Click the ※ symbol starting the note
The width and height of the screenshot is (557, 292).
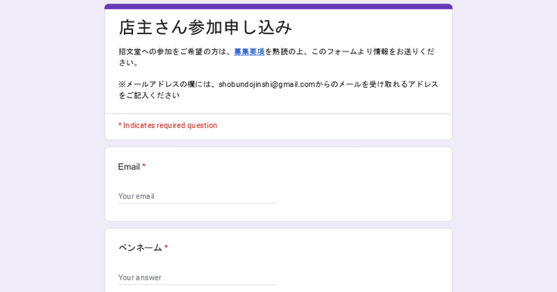[x=122, y=85]
